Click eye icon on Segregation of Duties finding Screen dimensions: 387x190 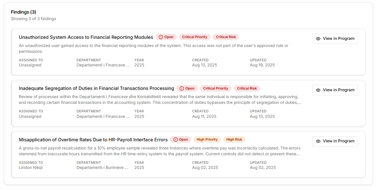tap(318, 90)
